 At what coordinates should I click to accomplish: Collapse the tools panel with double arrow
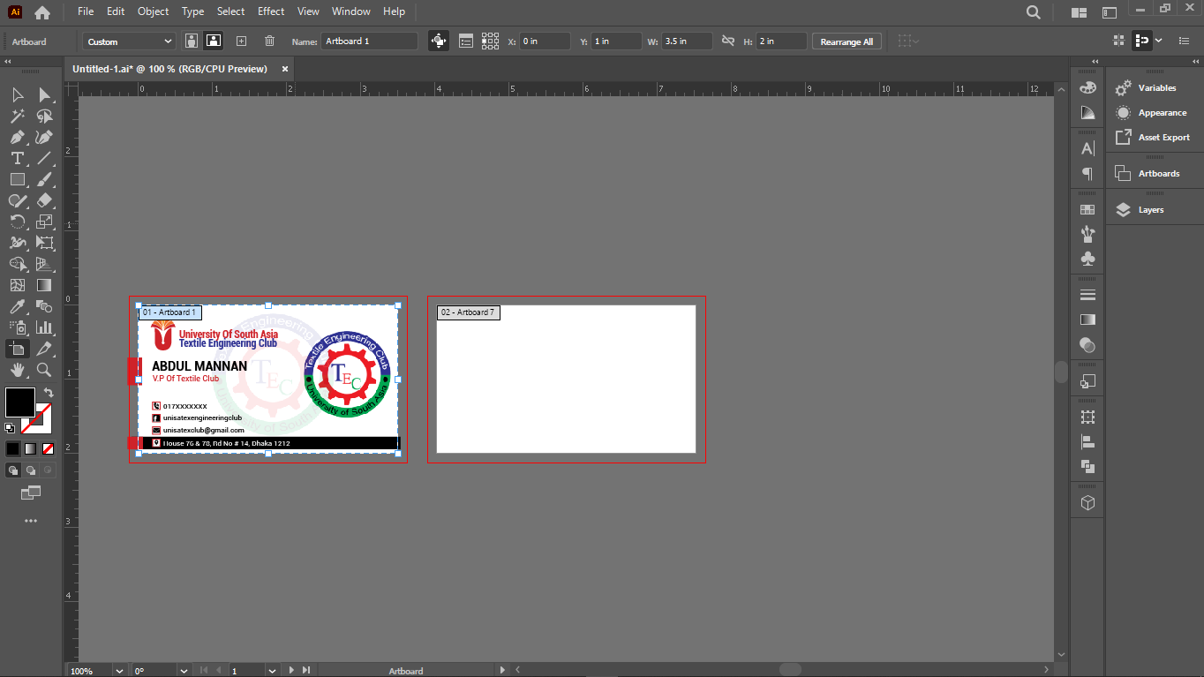point(8,61)
